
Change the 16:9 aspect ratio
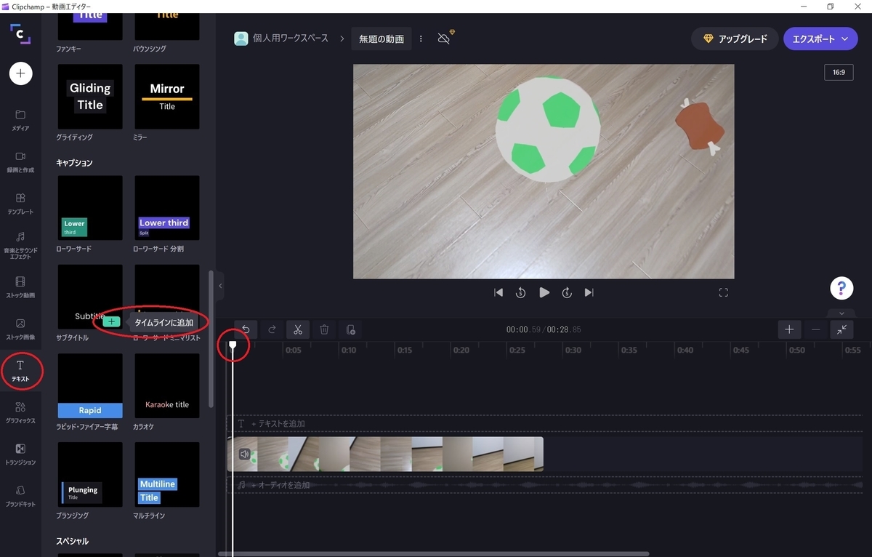pos(839,73)
